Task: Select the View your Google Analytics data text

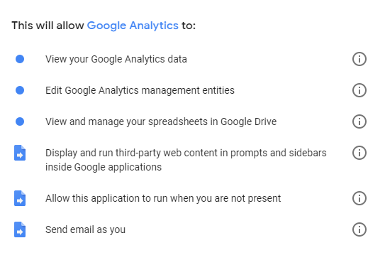Action: 116,59
